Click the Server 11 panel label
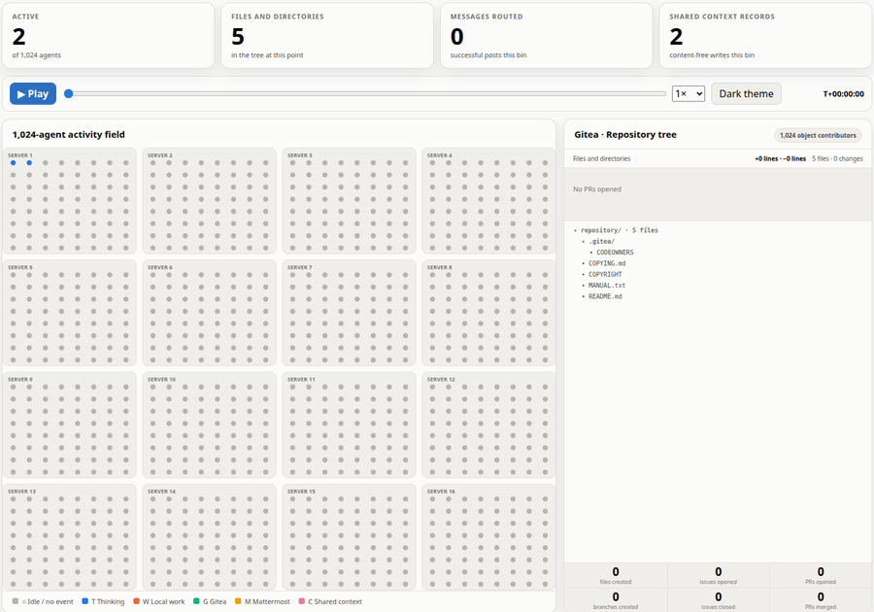Screen dimensions: 874x612 point(301,380)
